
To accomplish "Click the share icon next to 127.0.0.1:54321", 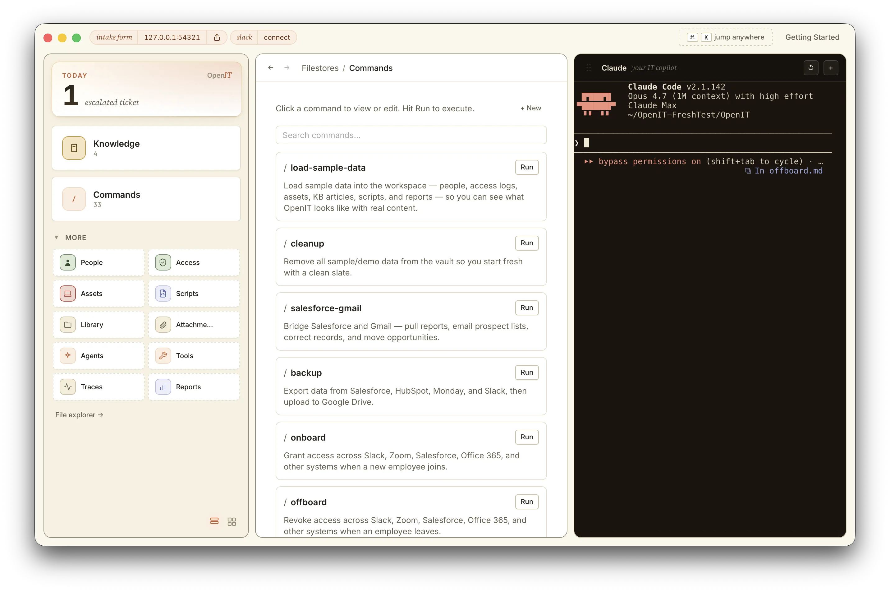I will [x=217, y=37].
